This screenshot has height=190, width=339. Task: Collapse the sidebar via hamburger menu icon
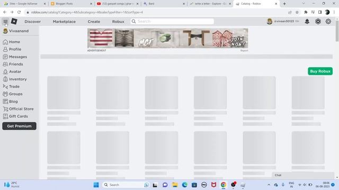(5, 21)
